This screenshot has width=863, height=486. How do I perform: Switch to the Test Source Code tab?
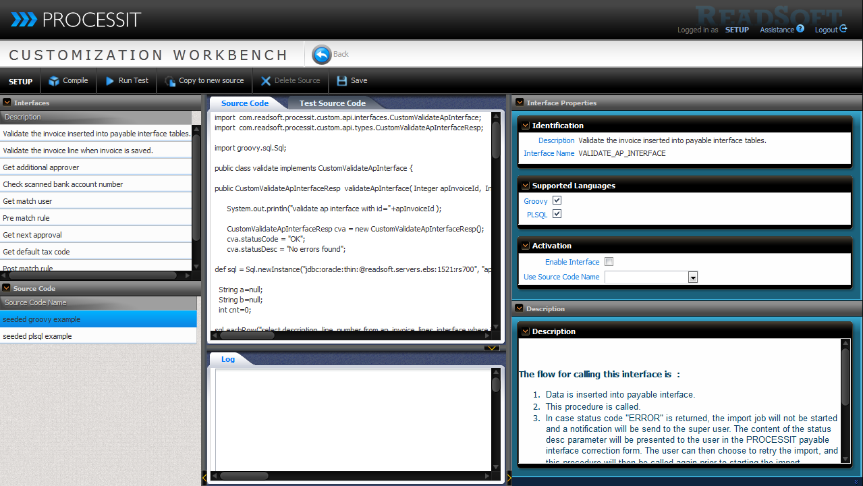(332, 103)
